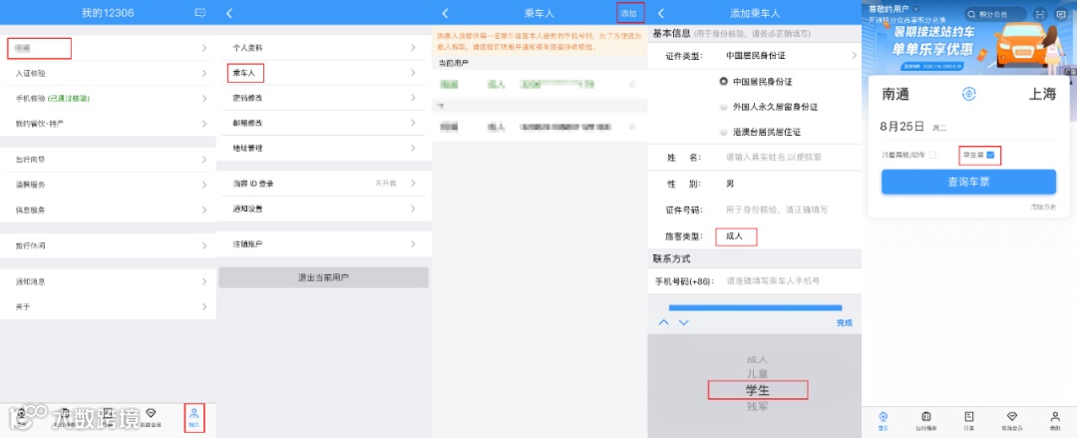Viewport: 1077px width, 438px height.
Task: Open 信息服务 row
Action: 108,210
